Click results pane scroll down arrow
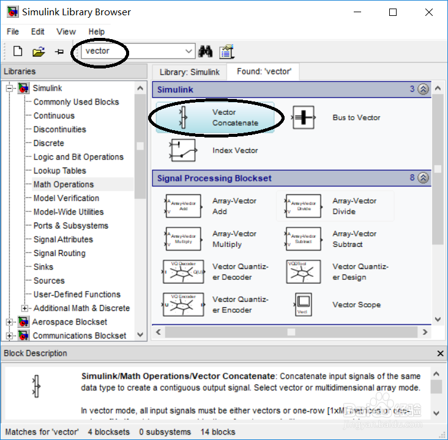The image size is (448, 440). pyautogui.click(x=438, y=319)
